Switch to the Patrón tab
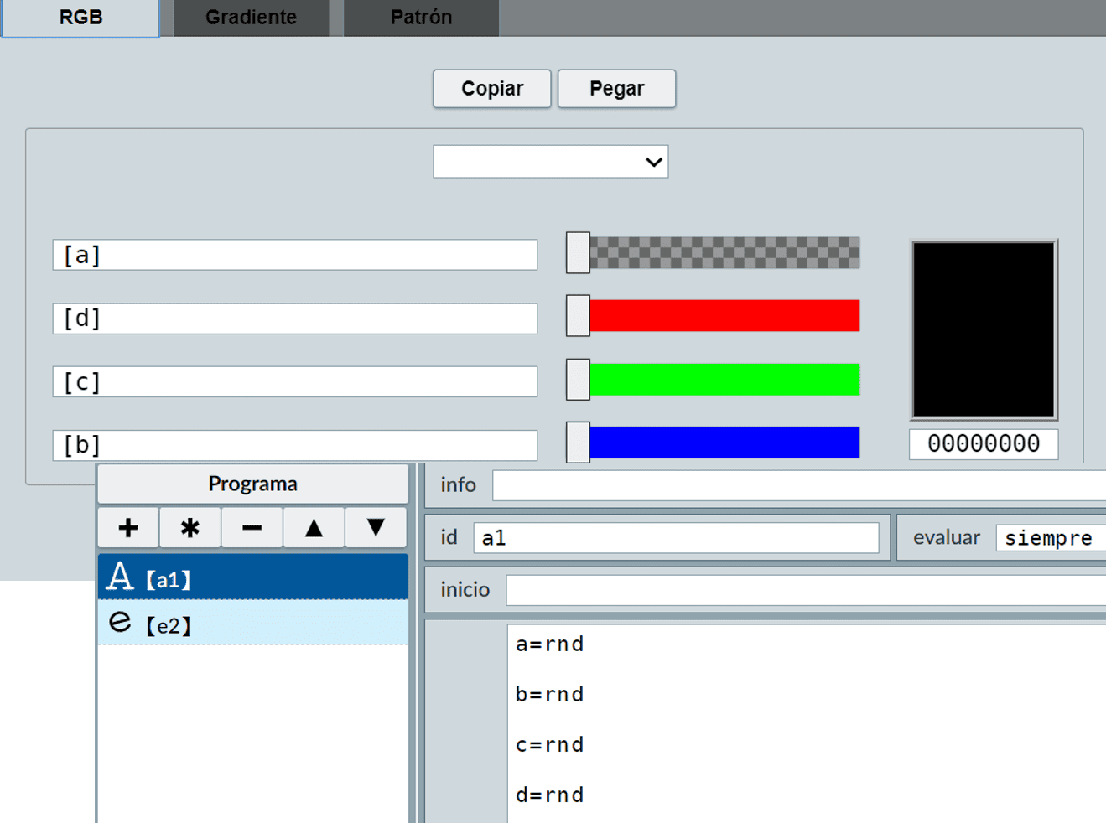 421,18
